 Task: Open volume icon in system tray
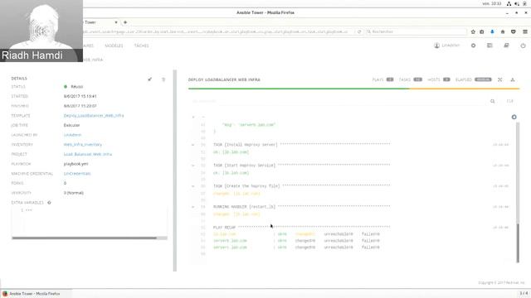[x=517, y=3]
